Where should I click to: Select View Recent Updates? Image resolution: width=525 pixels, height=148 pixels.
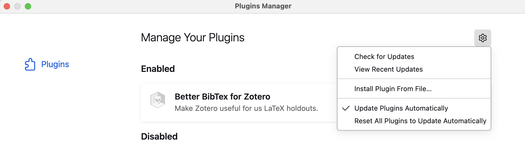coord(388,69)
